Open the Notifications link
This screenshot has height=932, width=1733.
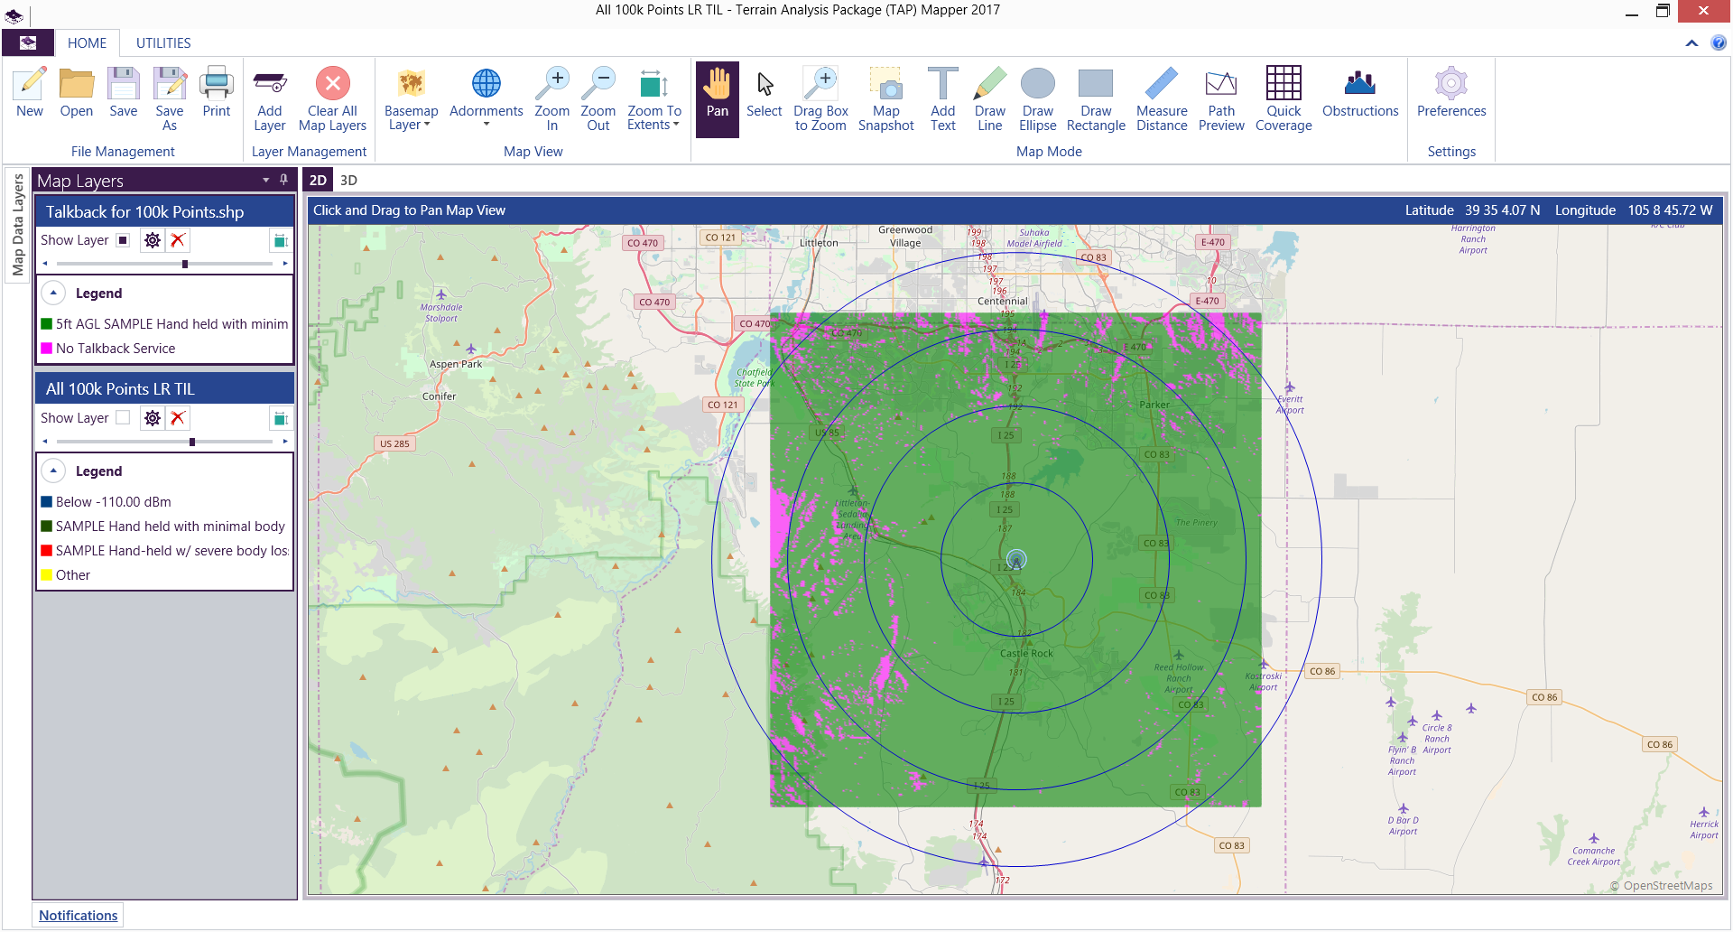point(79,916)
